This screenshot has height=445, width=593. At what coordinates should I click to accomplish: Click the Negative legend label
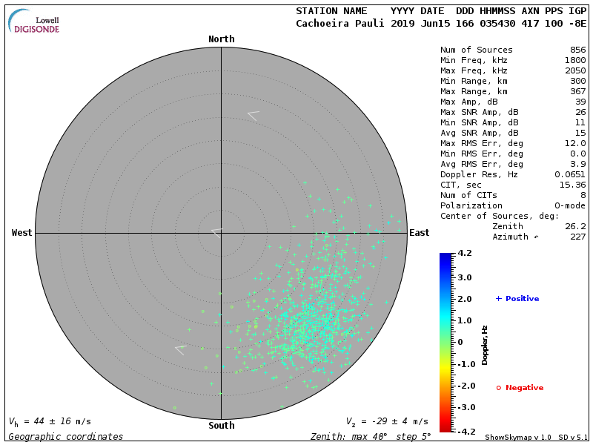pyautogui.click(x=525, y=388)
